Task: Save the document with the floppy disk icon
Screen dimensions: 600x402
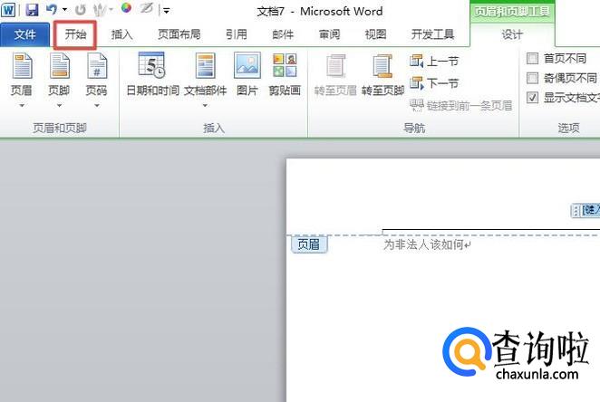Action: (x=32, y=10)
